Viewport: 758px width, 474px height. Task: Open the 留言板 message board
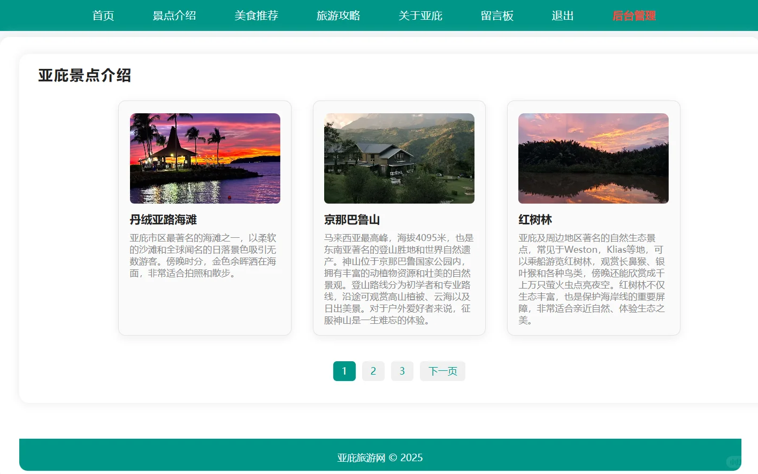click(x=497, y=15)
